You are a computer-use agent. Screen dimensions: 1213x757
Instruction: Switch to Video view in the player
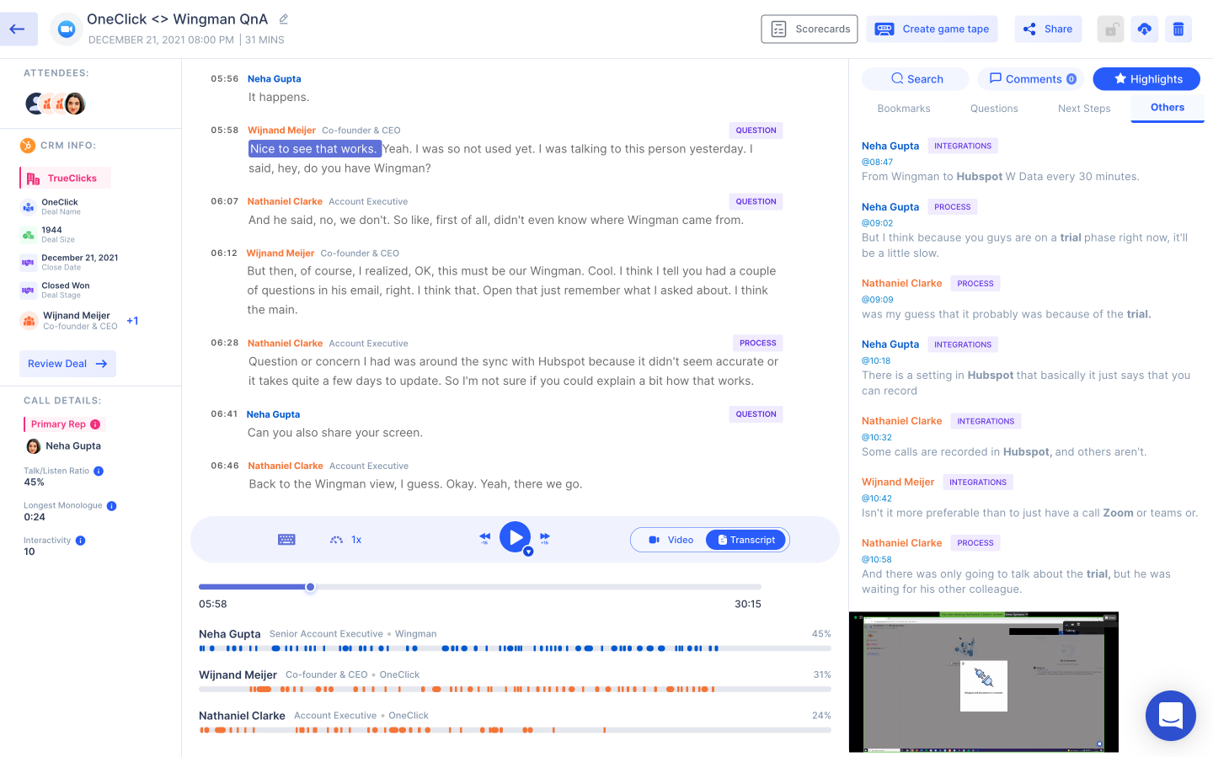coord(671,539)
